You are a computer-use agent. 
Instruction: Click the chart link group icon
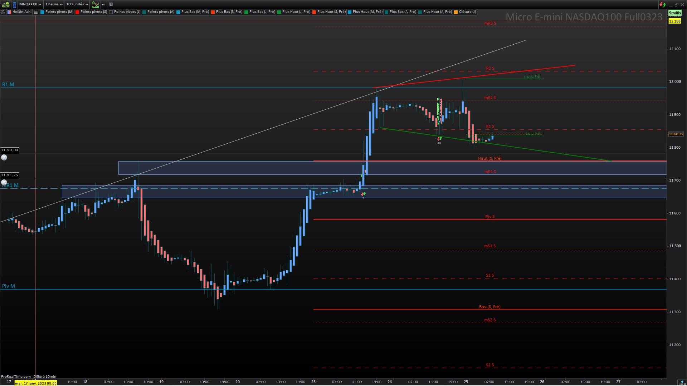tap(14, 5)
